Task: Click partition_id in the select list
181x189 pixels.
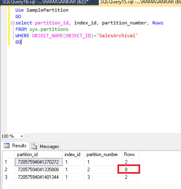Action: (x=52, y=23)
